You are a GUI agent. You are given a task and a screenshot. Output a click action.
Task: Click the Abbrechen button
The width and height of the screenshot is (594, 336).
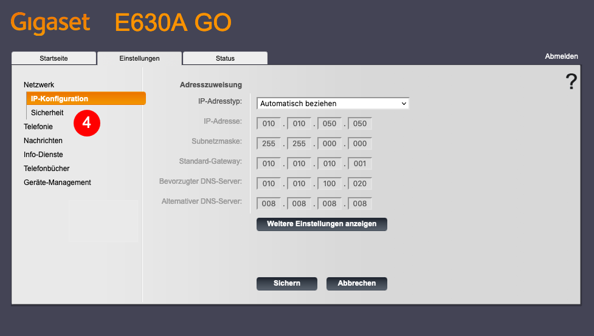pos(357,283)
